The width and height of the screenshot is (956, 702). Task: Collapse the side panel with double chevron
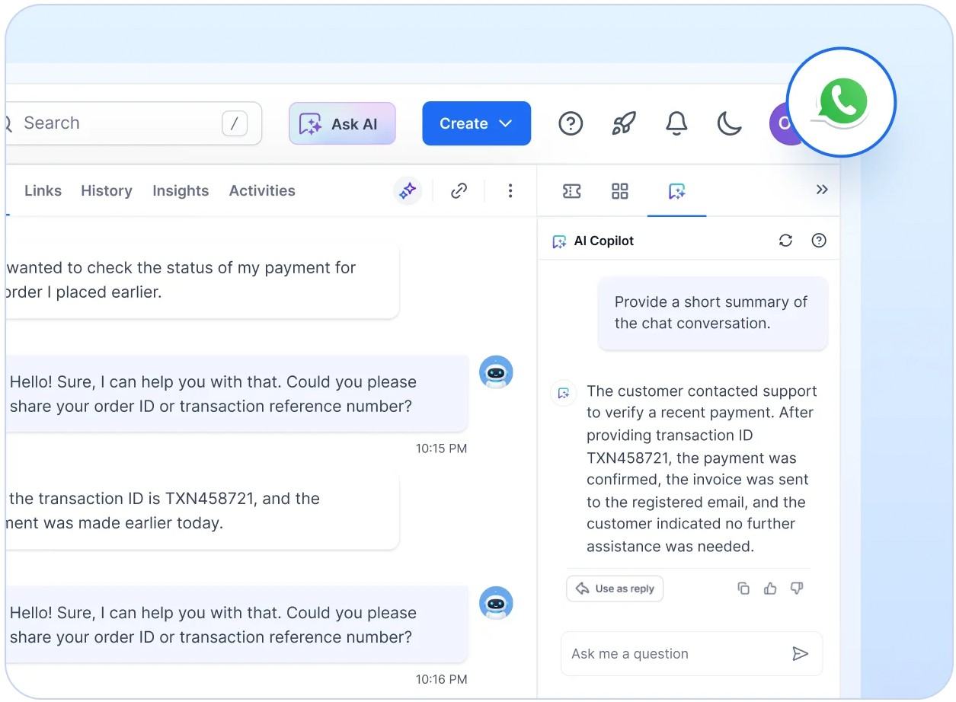click(822, 190)
